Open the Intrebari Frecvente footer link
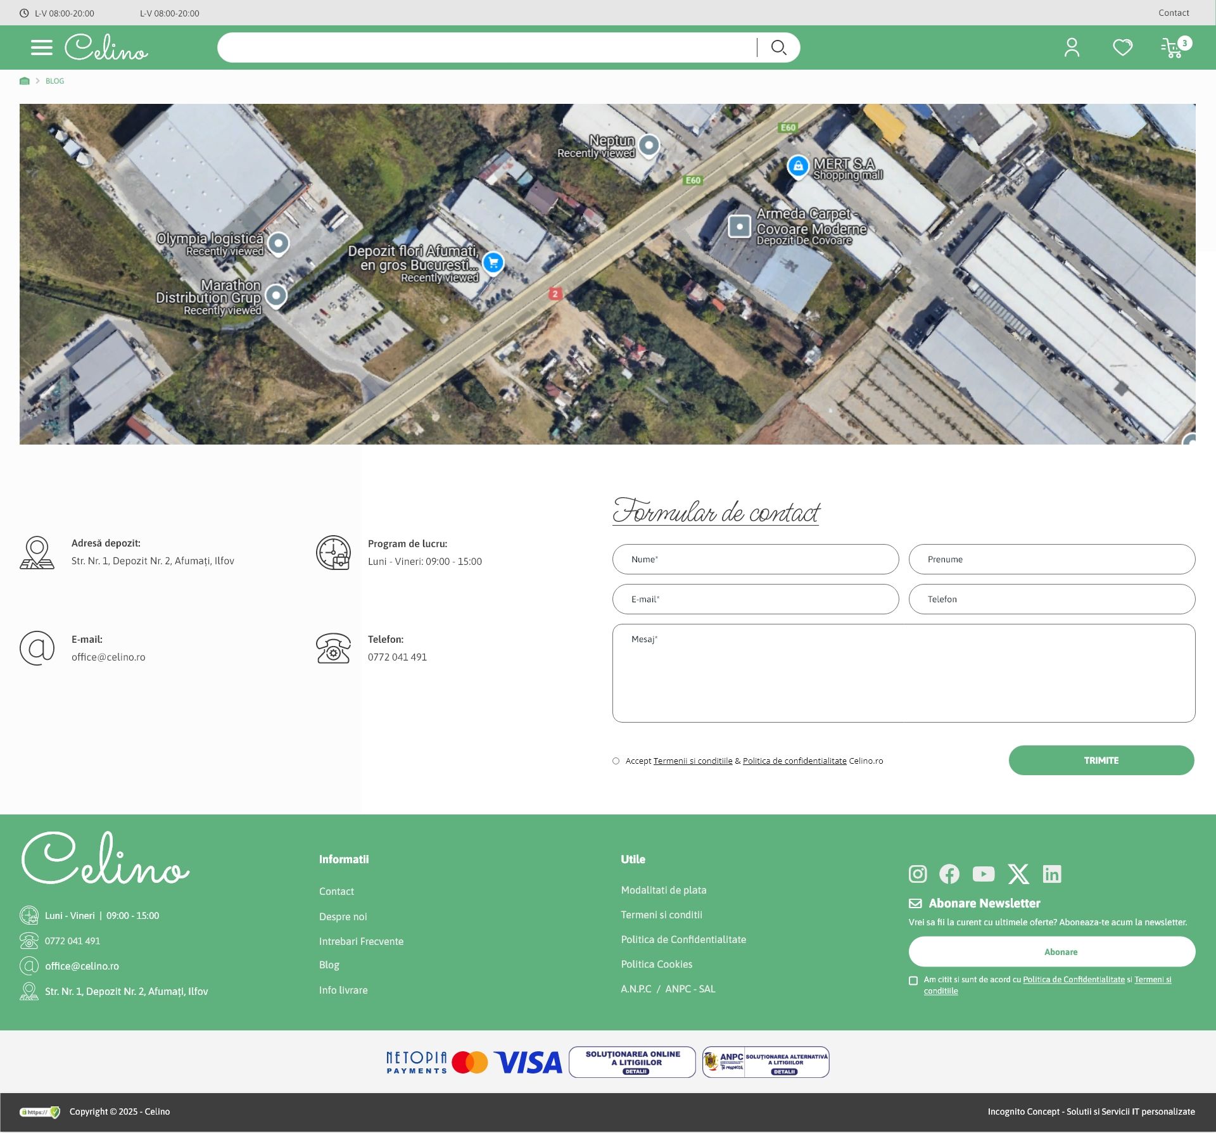 361,942
